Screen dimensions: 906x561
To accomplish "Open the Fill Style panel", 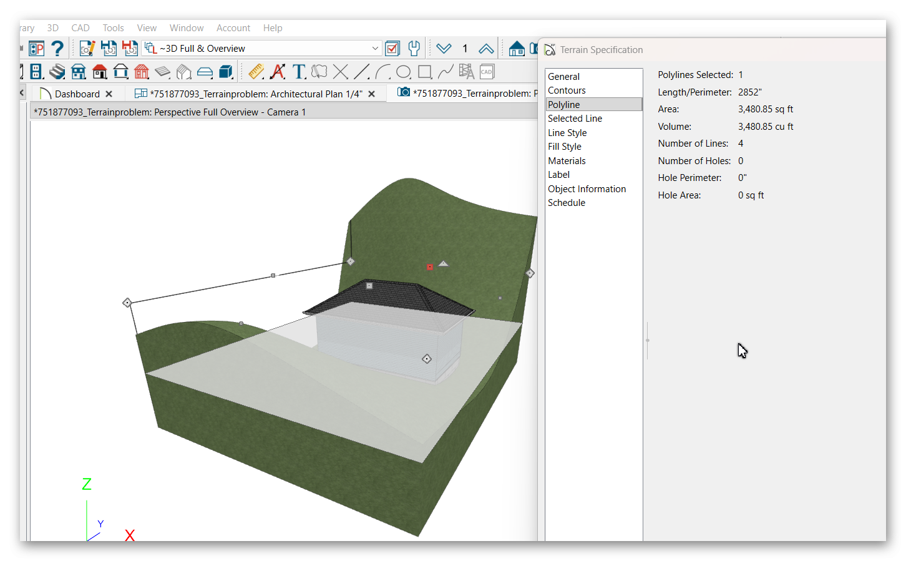I will tap(565, 147).
